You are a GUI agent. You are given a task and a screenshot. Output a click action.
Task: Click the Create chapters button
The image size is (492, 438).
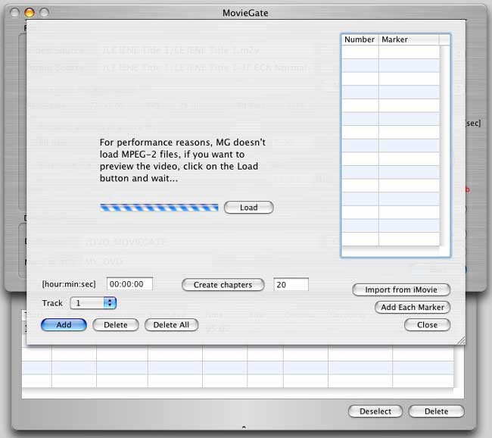223,285
